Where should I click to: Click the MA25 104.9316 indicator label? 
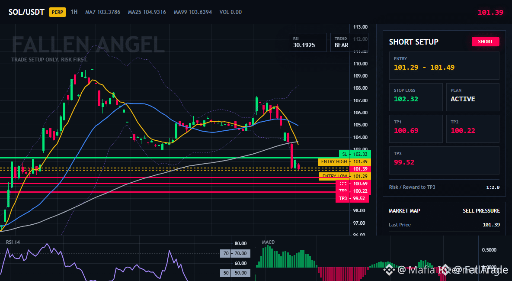pos(147,12)
